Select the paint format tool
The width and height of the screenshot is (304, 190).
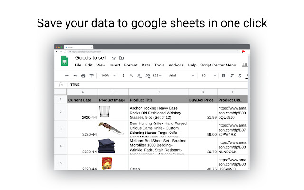pos(91,76)
